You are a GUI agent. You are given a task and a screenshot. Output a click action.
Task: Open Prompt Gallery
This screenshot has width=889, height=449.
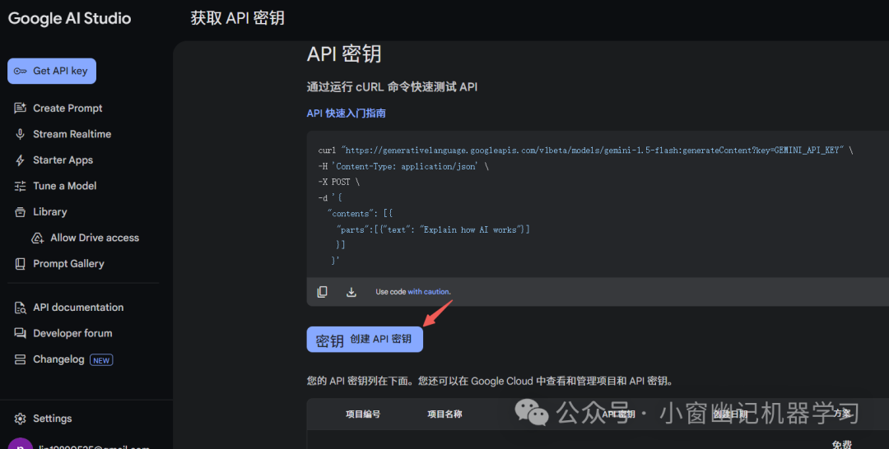coord(68,264)
